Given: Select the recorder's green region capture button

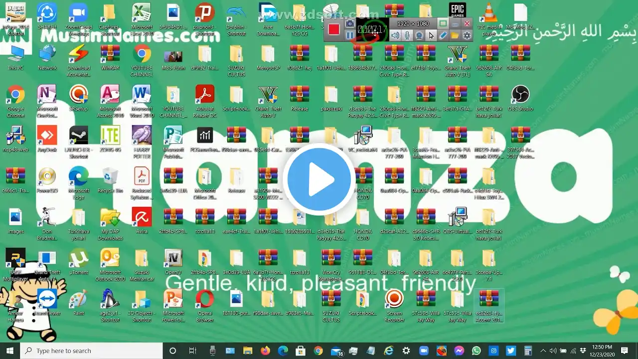Looking at the screenshot, I should tap(443, 23).
